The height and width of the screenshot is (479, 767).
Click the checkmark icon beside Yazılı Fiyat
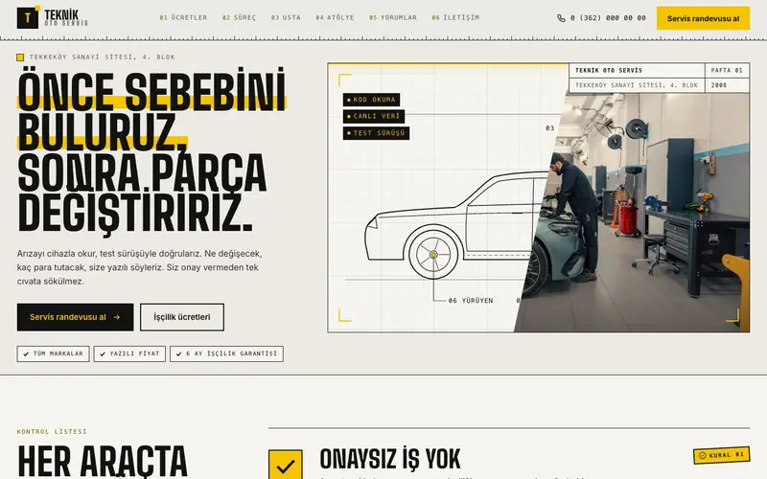103,354
